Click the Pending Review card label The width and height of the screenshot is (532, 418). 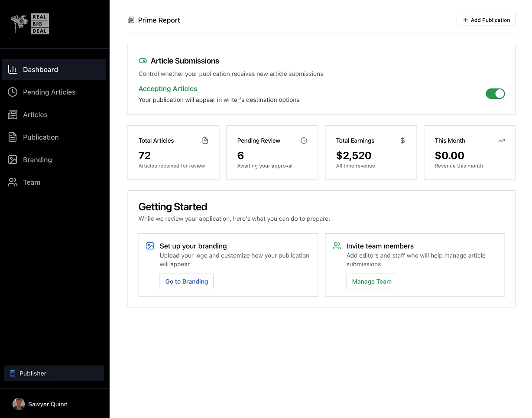point(259,140)
